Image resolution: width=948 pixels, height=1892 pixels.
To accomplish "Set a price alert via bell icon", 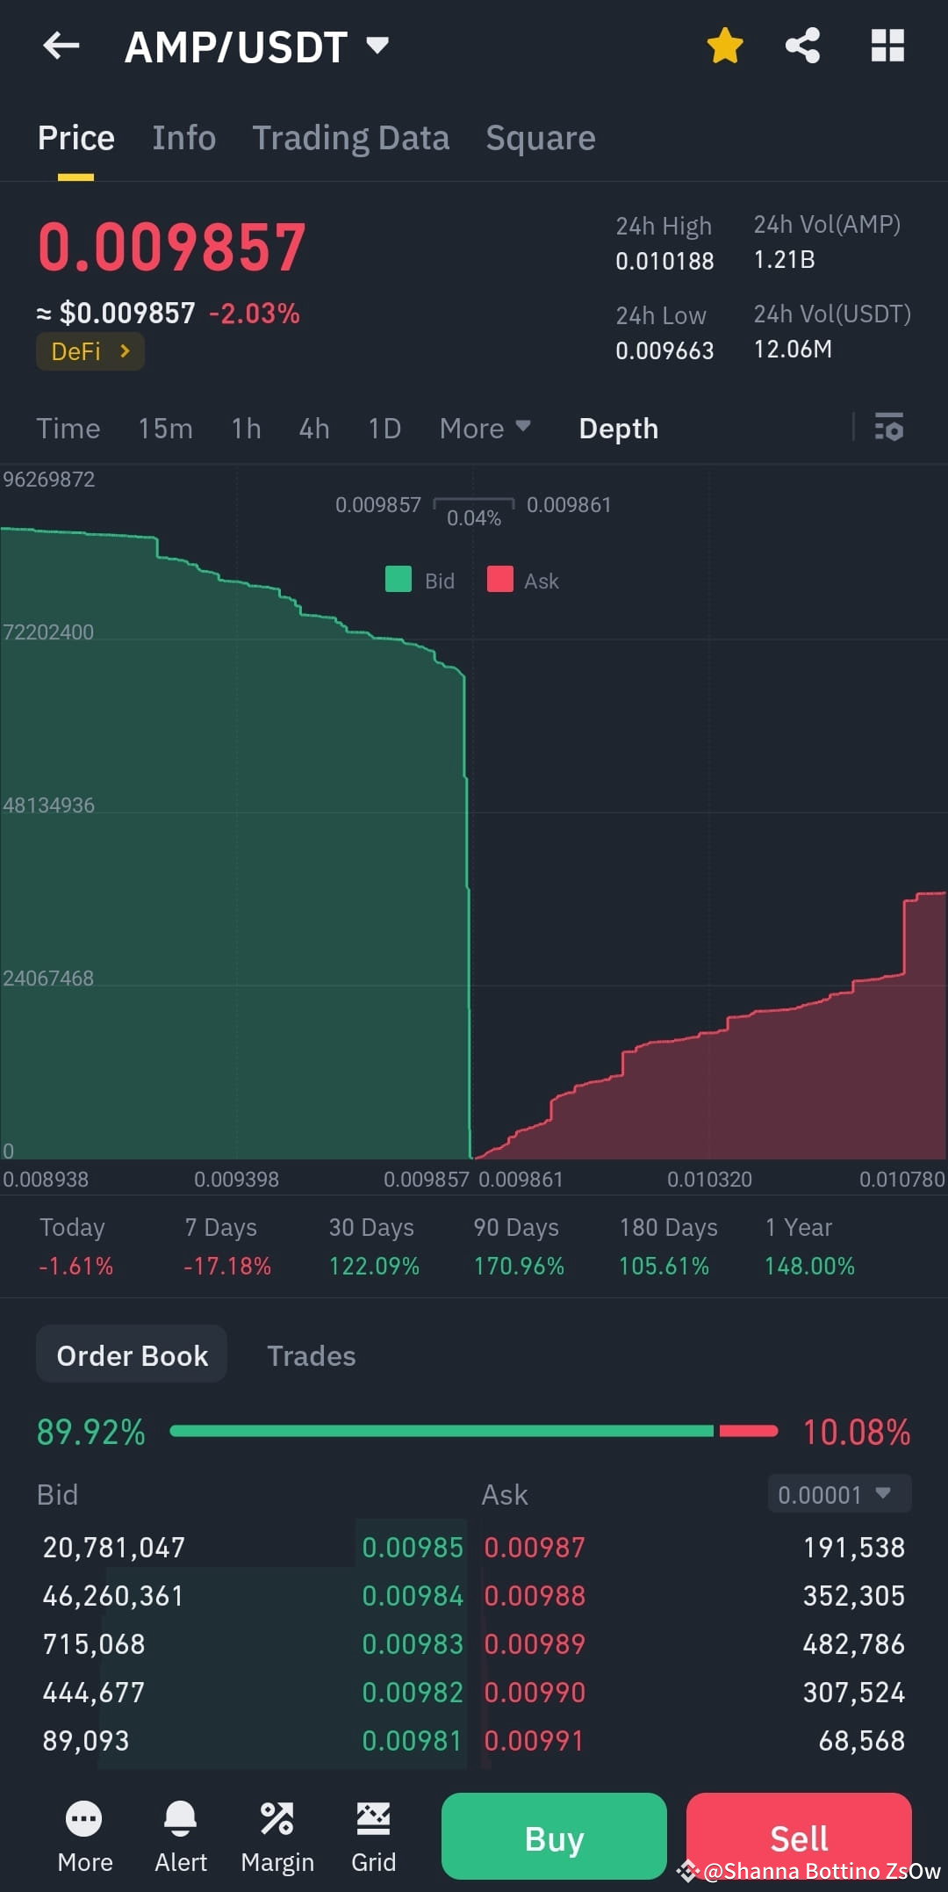I will [x=181, y=1836].
